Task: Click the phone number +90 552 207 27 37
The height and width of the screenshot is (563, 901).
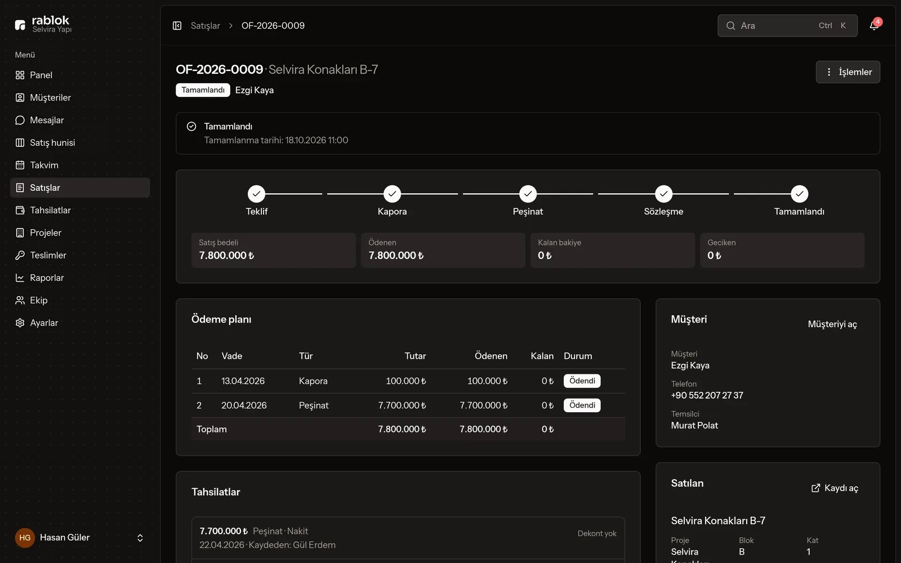Action: pos(707,395)
